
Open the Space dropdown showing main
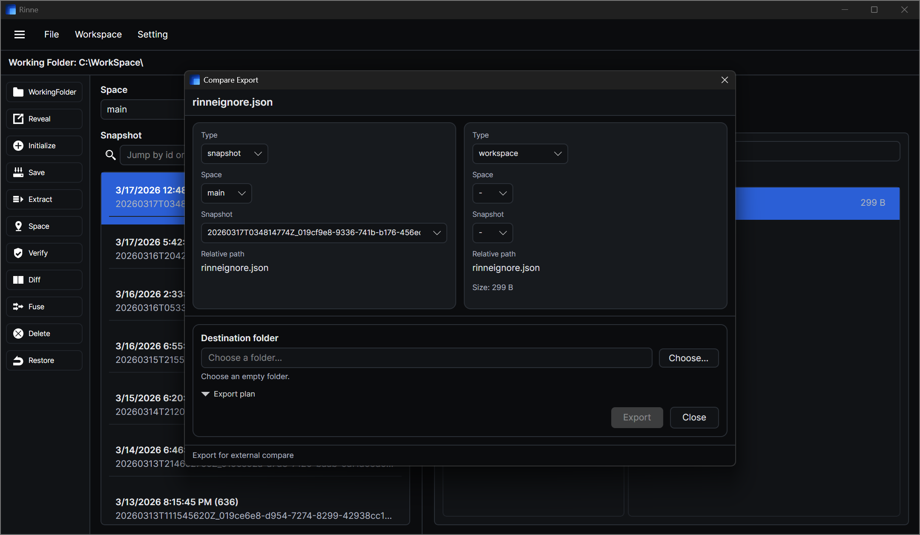226,193
